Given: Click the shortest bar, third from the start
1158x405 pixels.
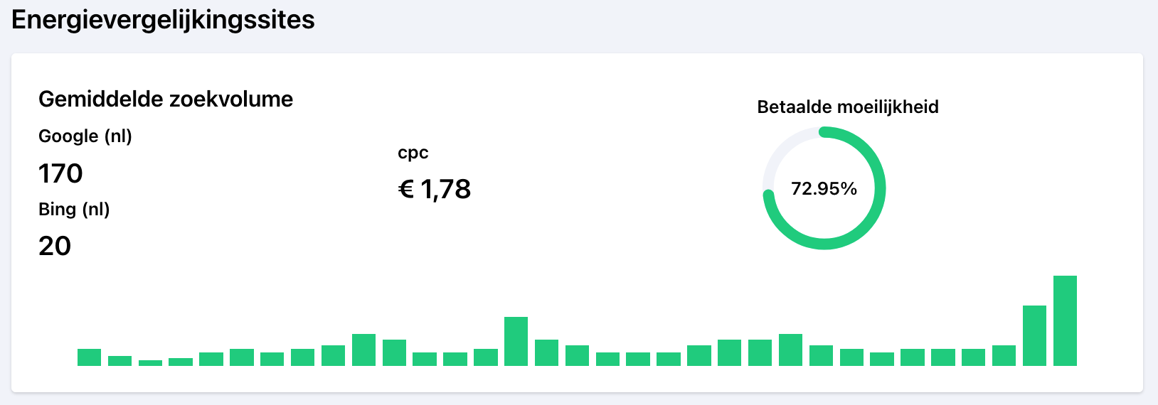Looking at the screenshot, I should tap(150, 363).
